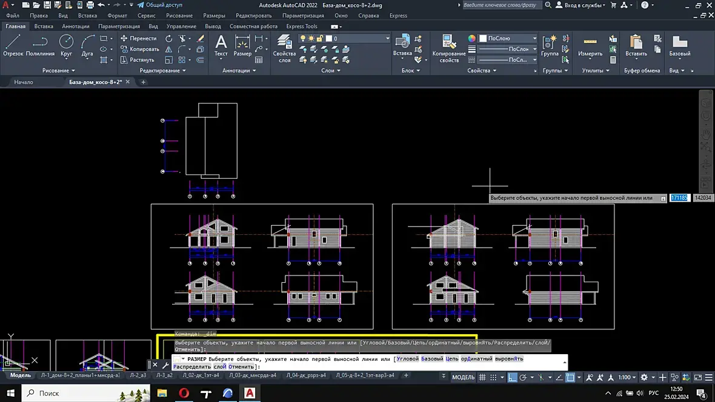Open the 1:100 annotation scale dropdown

click(x=627, y=377)
